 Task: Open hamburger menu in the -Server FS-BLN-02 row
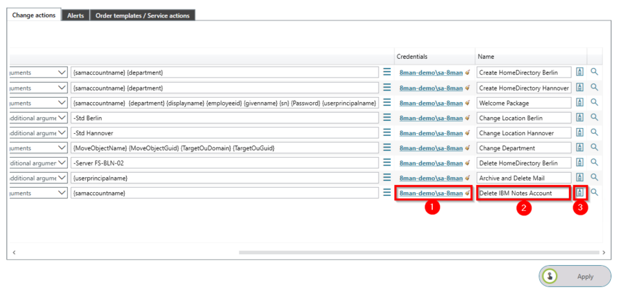[387, 162]
